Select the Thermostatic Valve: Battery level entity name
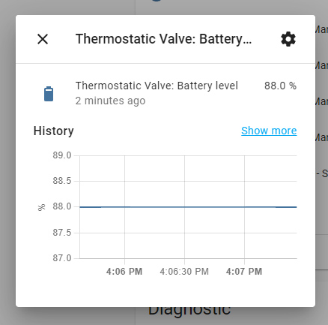The width and height of the screenshot is (328, 325). coord(157,86)
